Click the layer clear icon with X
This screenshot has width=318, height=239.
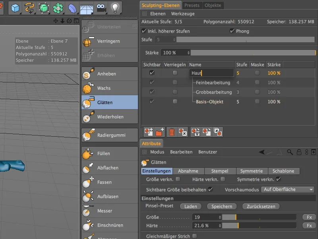tap(183, 132)
